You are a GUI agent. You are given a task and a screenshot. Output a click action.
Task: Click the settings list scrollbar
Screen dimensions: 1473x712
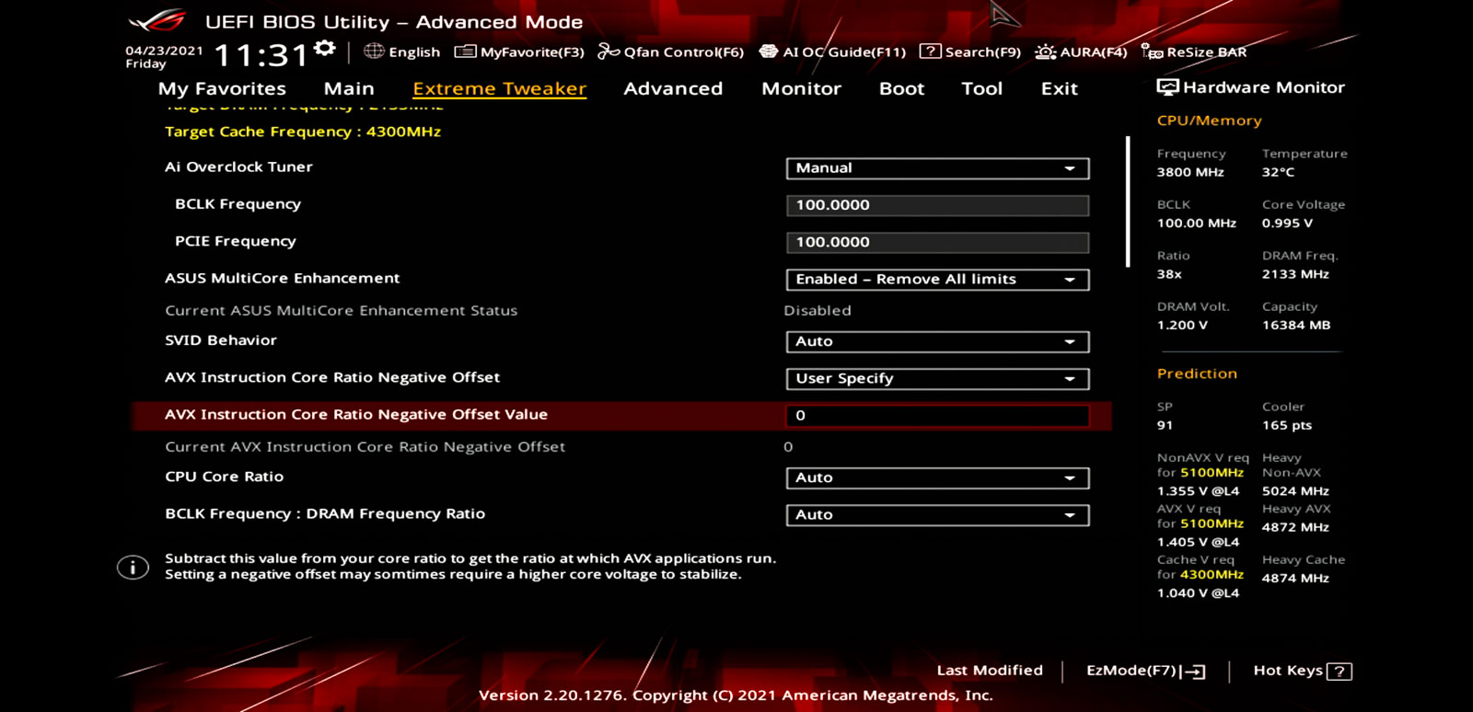1128,201
